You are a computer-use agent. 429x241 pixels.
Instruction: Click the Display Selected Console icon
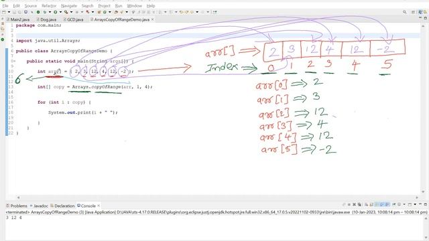tap(400, 204)
